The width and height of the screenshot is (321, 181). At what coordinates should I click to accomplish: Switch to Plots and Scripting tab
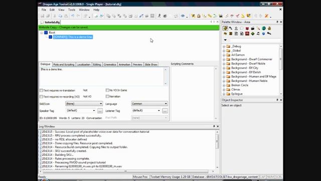(x=64, y=64)
